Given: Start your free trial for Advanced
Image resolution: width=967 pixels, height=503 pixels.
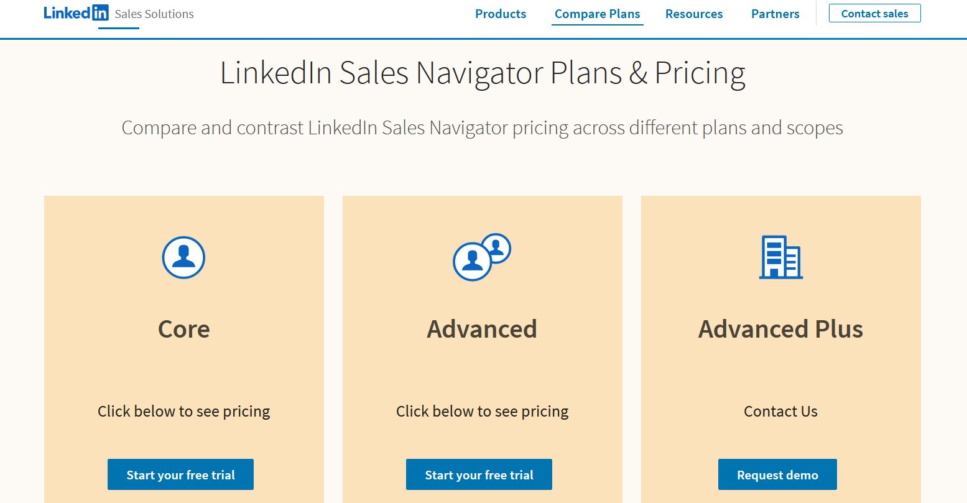Looking at the screenshot, I should click(479, 475).
